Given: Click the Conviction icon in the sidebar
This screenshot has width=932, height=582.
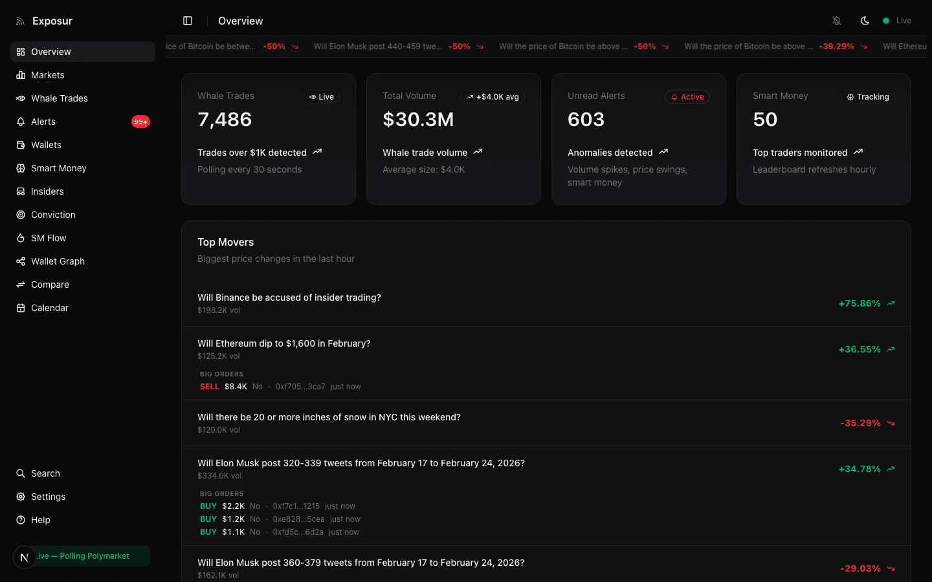Looking at the screenshot, I should (21, 215).
